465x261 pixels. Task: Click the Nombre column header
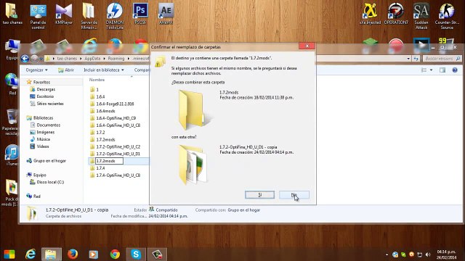[97, 80]
